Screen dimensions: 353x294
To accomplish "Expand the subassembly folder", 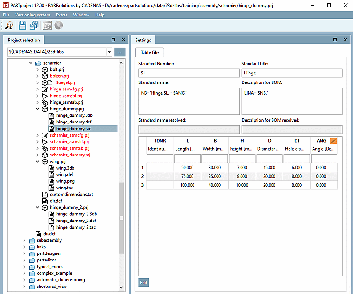I will tap(24, 240).
